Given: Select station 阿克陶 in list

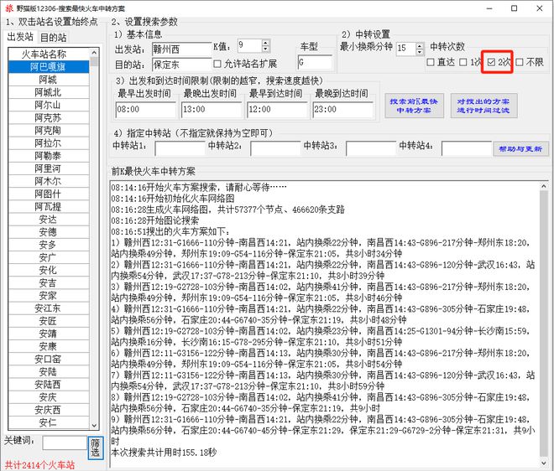Looking at the screenshot, I should 48,130.
